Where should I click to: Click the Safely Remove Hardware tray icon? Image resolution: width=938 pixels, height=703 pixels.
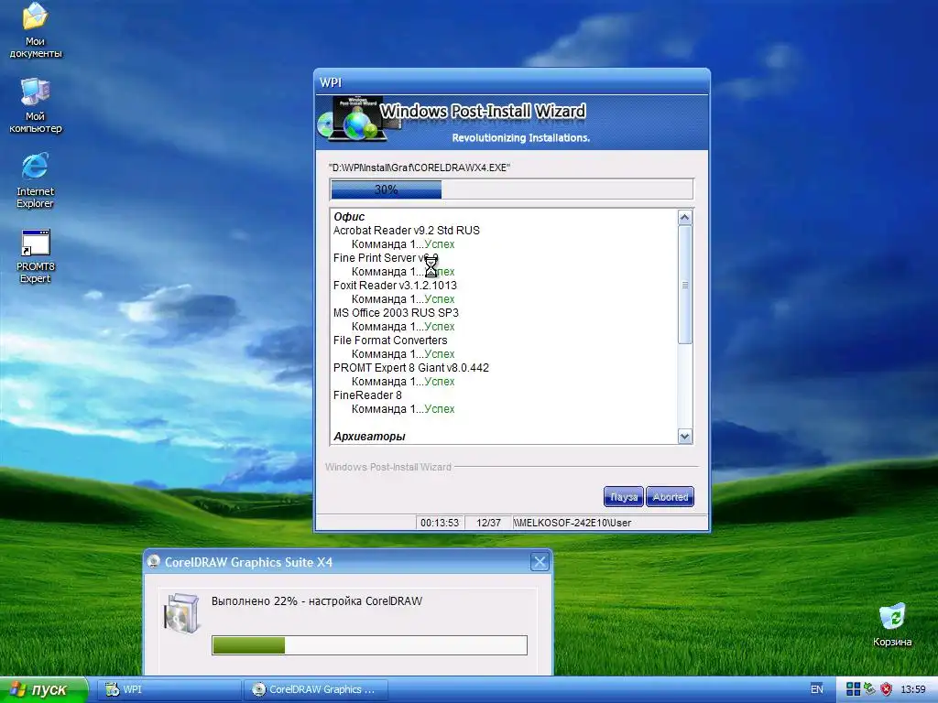tap(870, 689)
